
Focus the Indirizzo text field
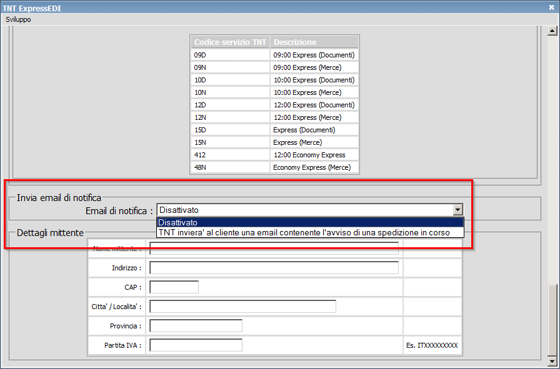pos(274,268)
